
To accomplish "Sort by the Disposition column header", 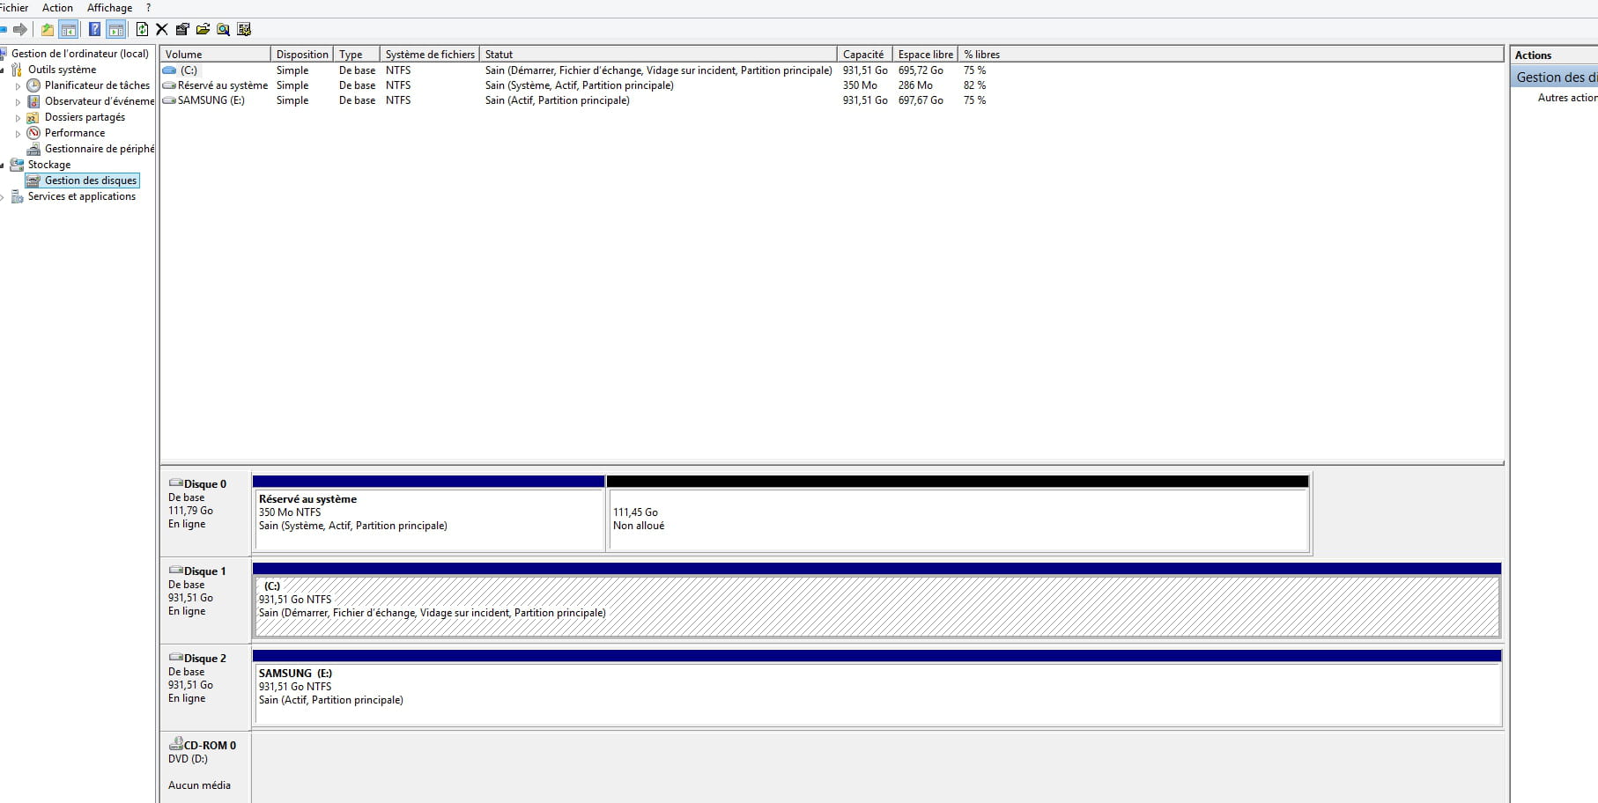I will click(x=302, y=55).
